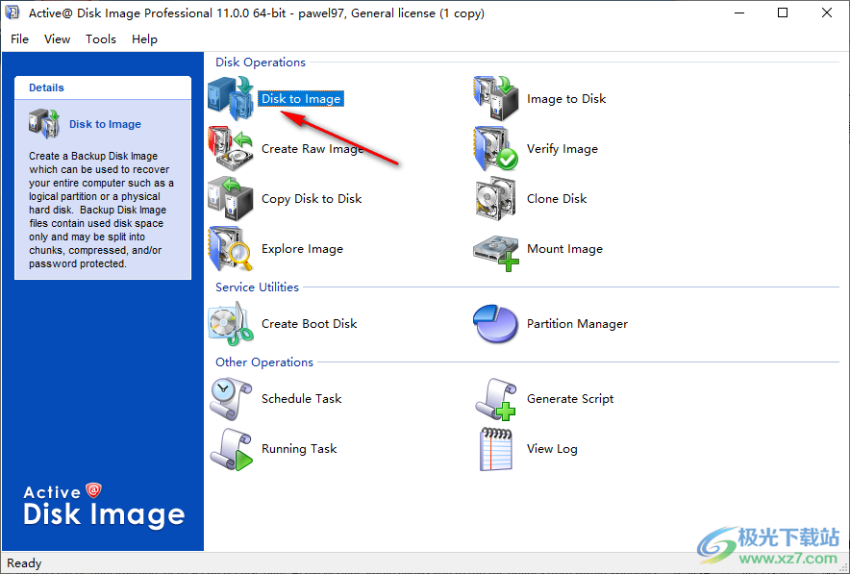Open the Tools menu
This screenshot has height=574, width=850.
pos(100,39)
